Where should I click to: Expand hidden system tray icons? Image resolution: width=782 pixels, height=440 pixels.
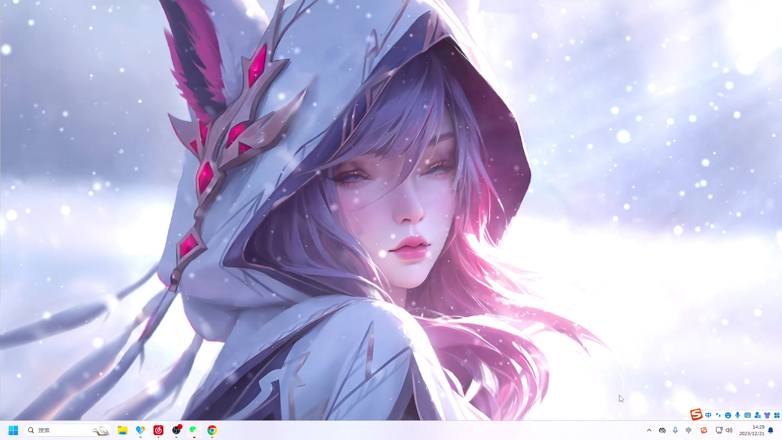(649, 430)
